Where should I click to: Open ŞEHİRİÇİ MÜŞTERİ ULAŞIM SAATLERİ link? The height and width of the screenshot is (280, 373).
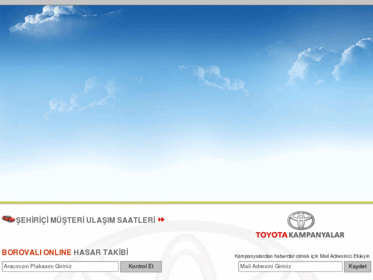point(86,220)
